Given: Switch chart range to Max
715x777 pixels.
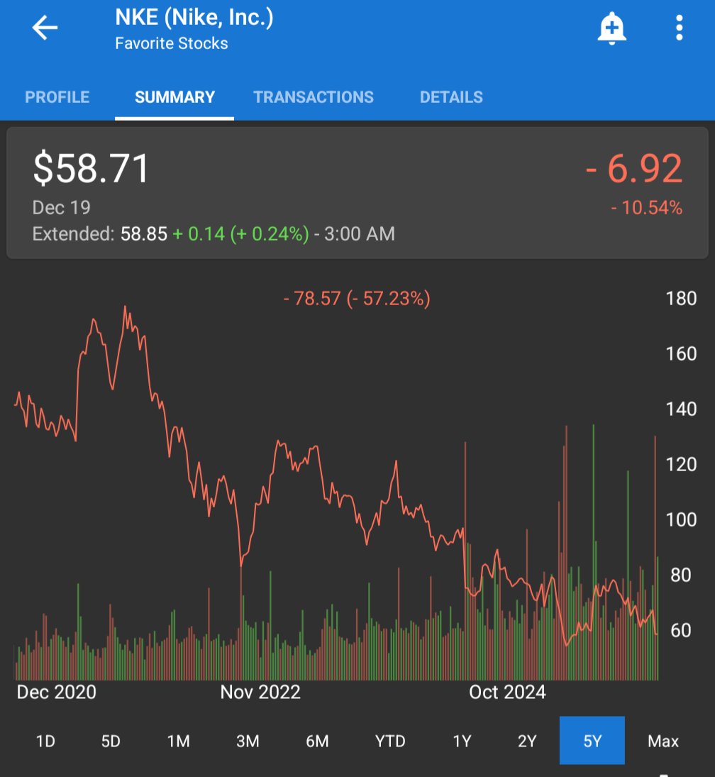Looking at the screenshot, I should click(663, 741).
